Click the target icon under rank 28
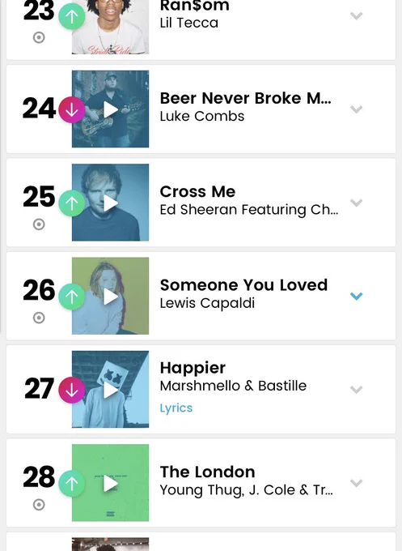This screenshot has width=402, height=551. pyautogui.click(x=39, y=505)
